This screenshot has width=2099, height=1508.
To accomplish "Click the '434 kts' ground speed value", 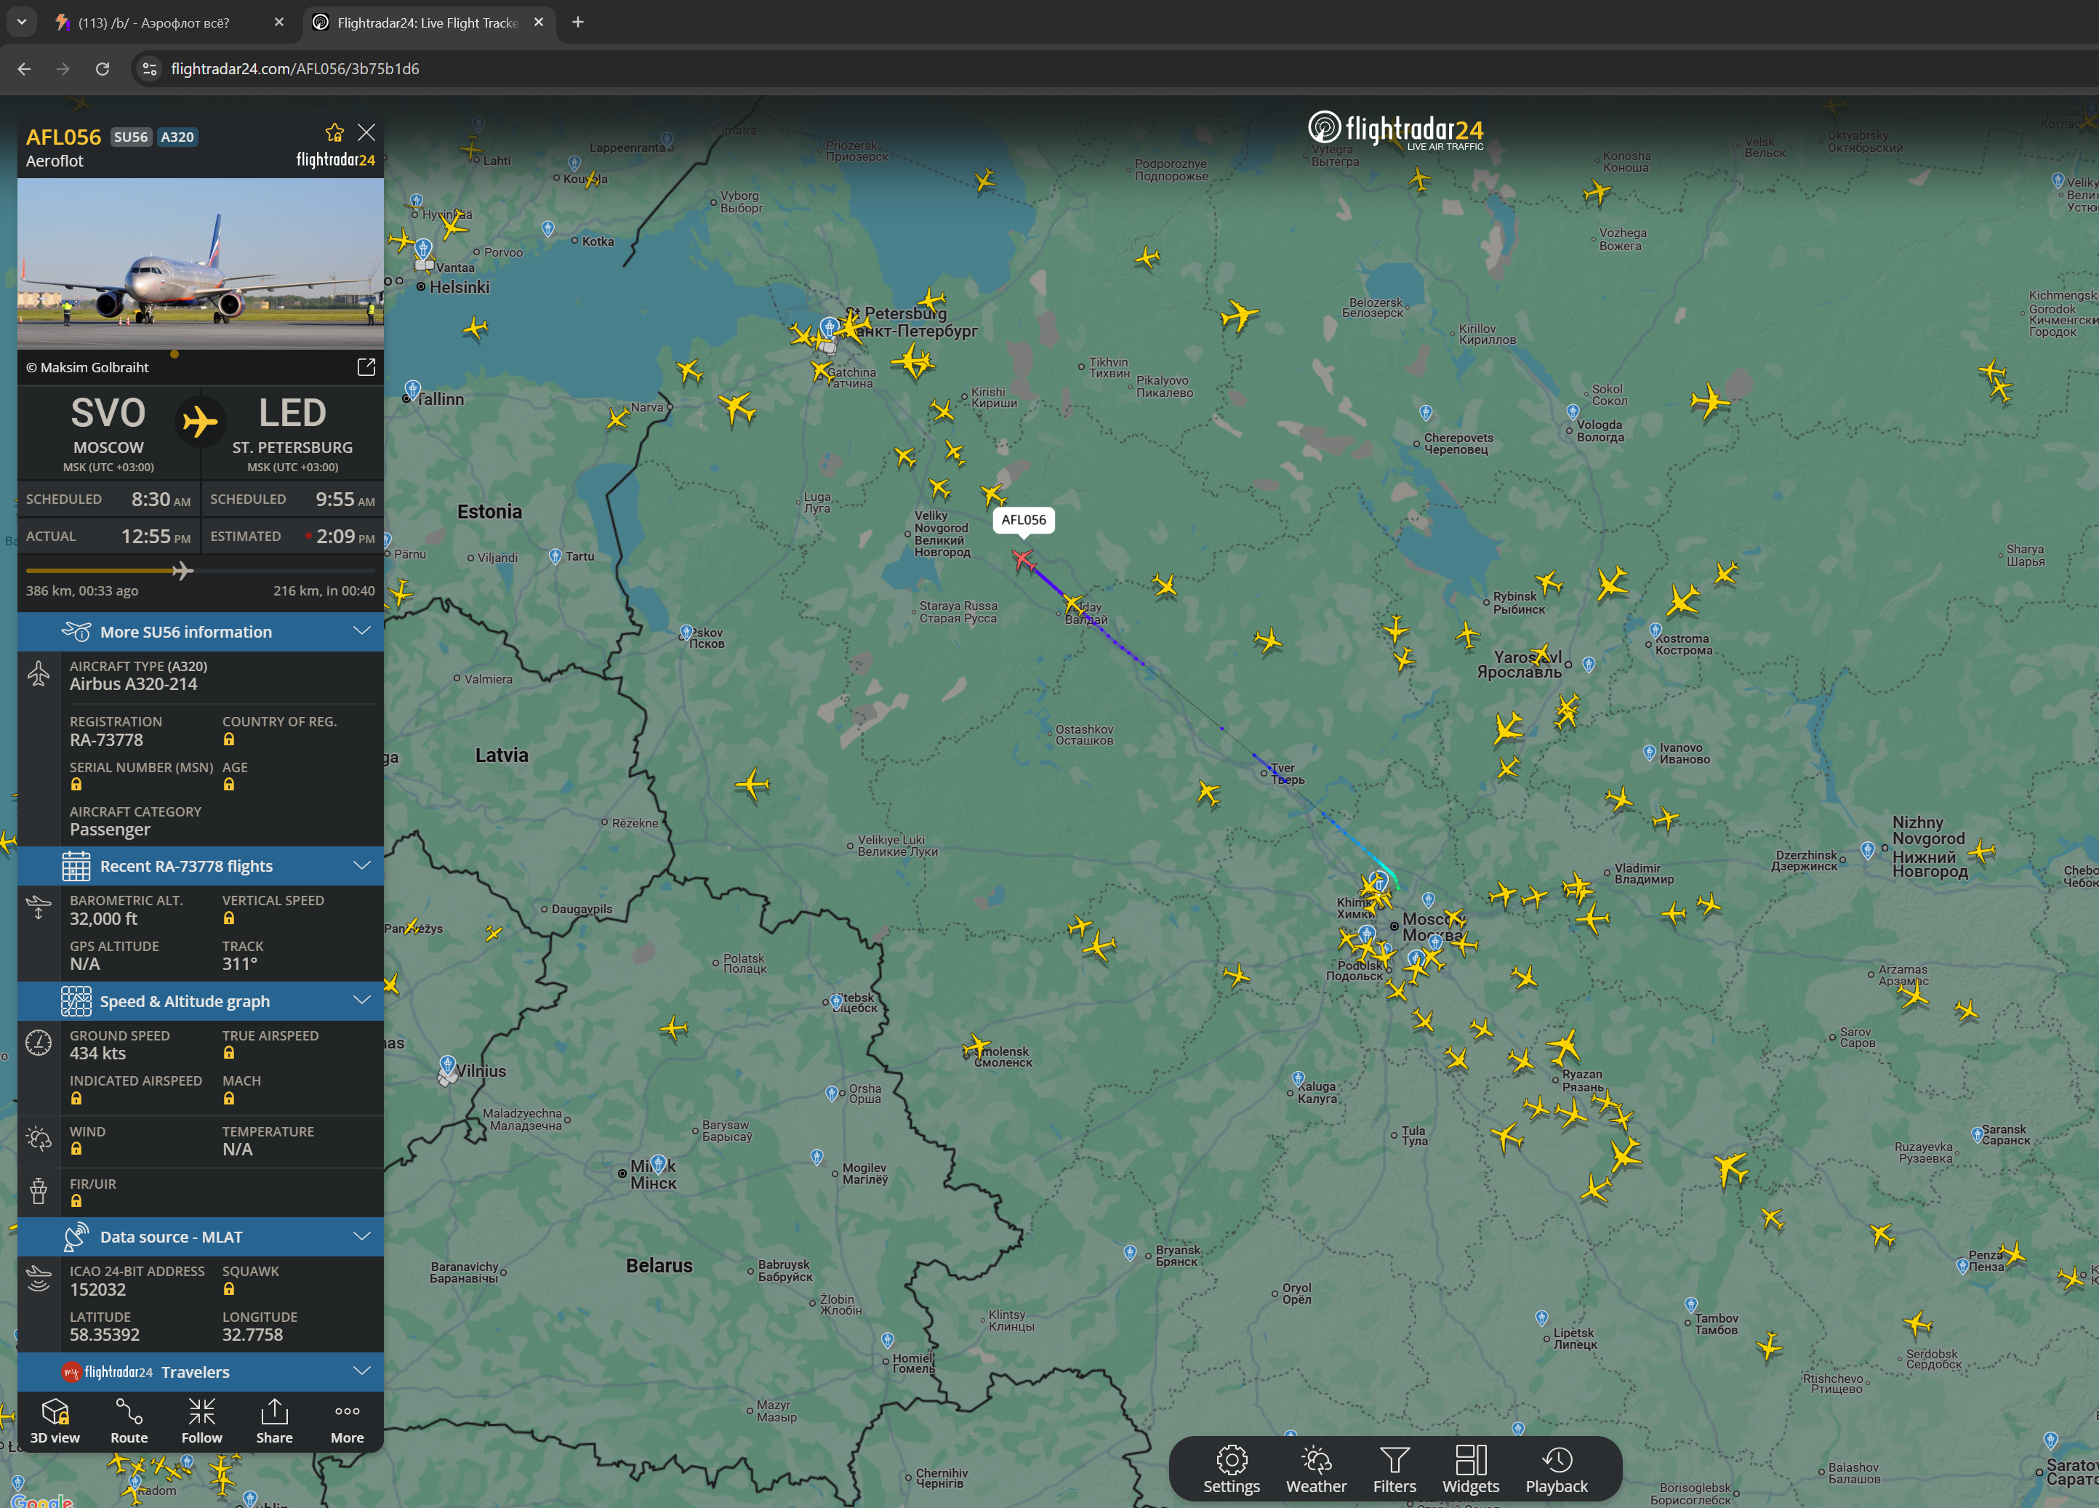I will click(x=97, y=1054).
